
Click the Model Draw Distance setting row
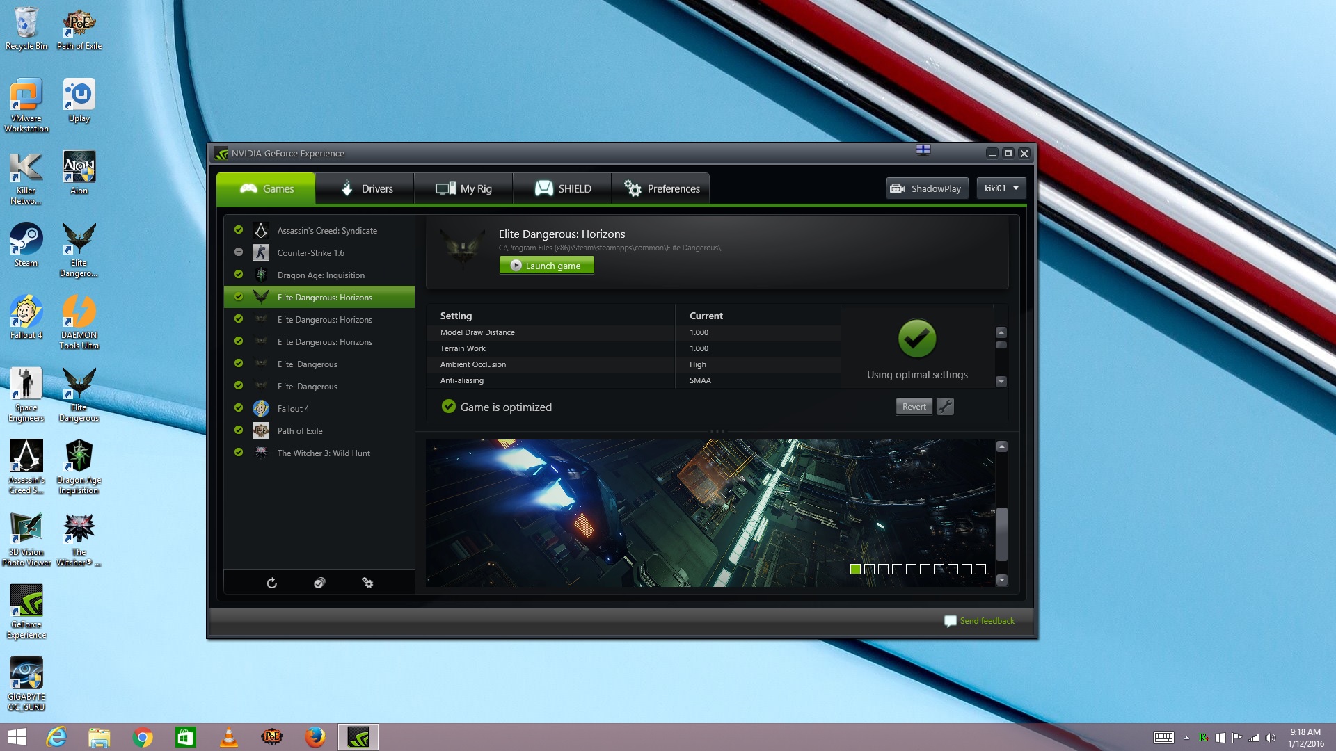(x=633, y=332)
